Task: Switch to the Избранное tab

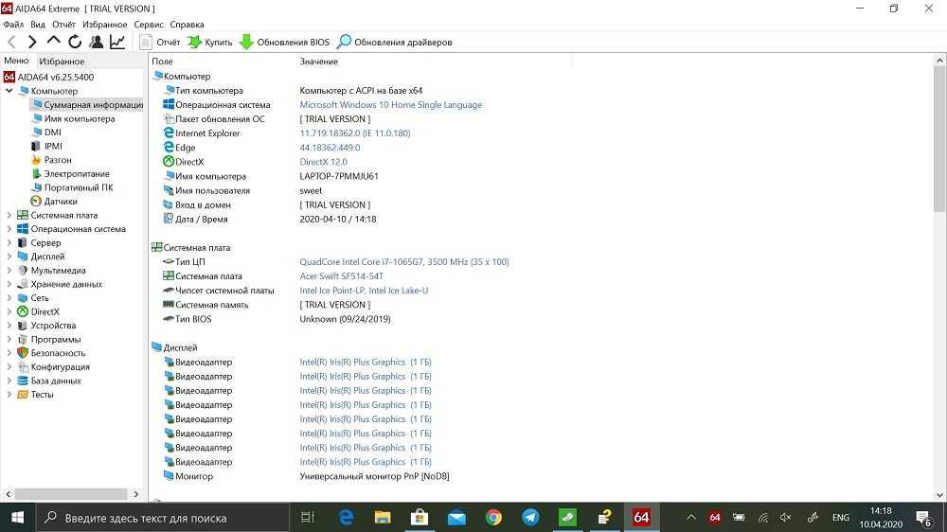Action: point(62,61)
